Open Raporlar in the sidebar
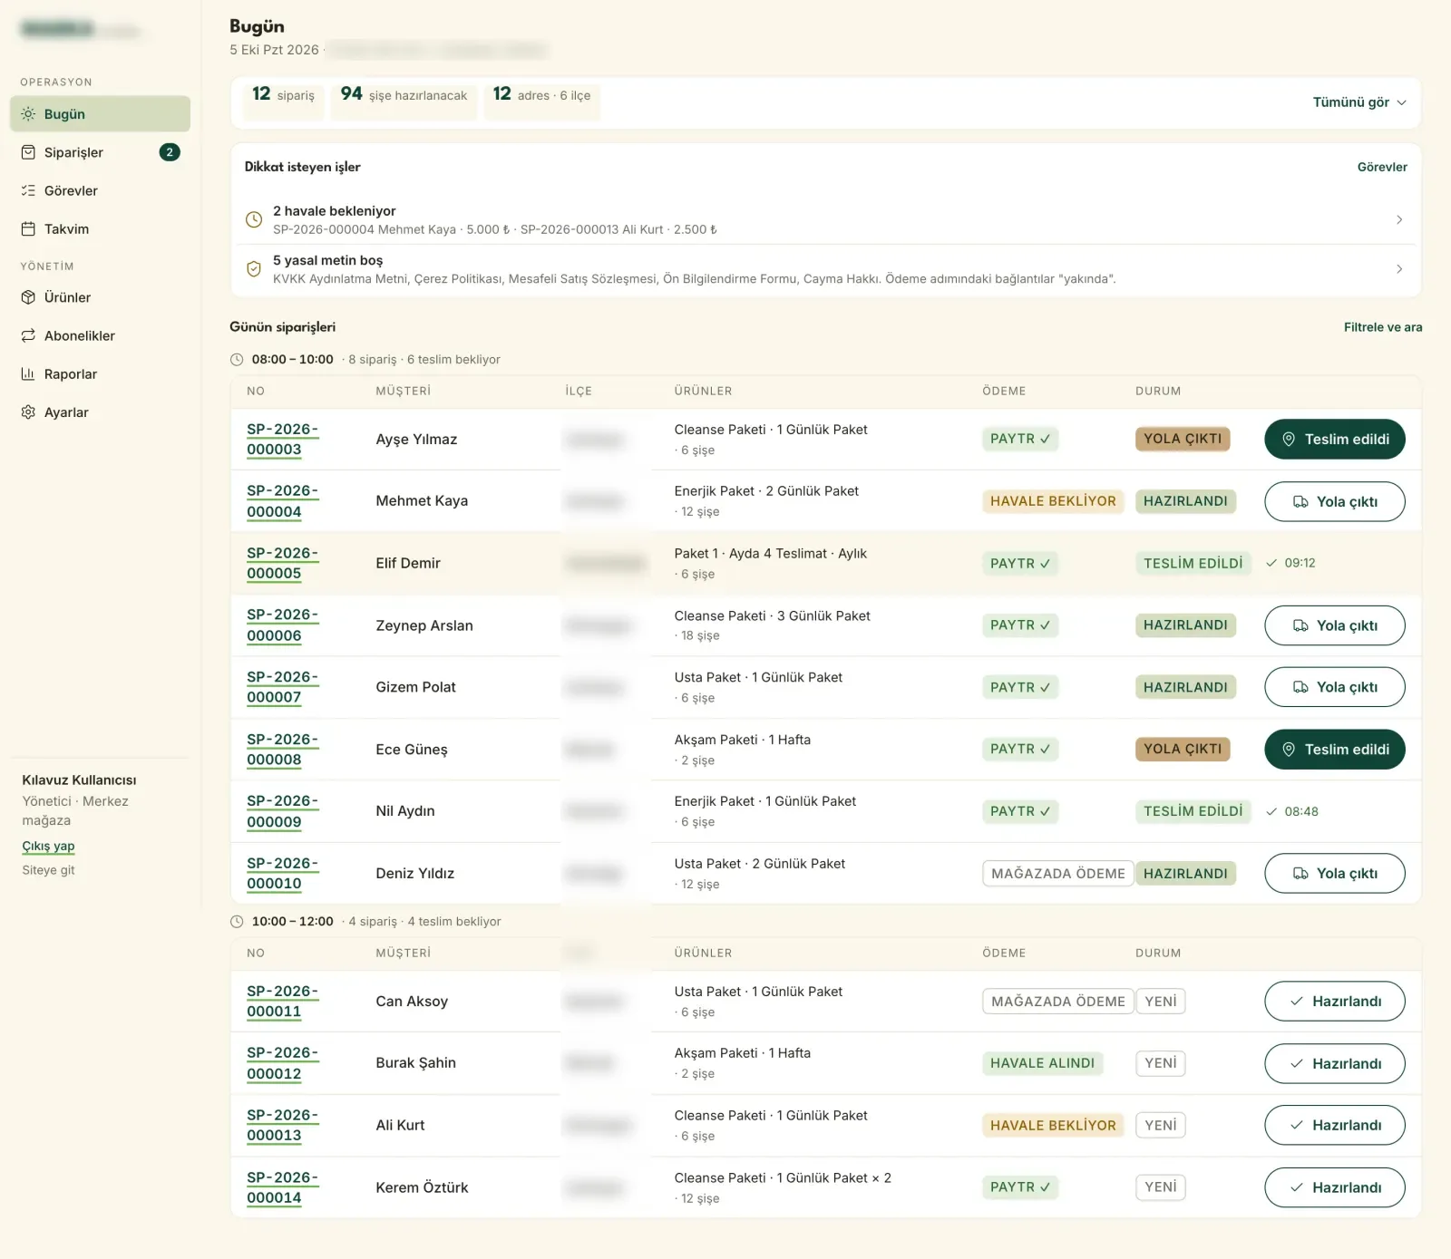 click(100, 373)
